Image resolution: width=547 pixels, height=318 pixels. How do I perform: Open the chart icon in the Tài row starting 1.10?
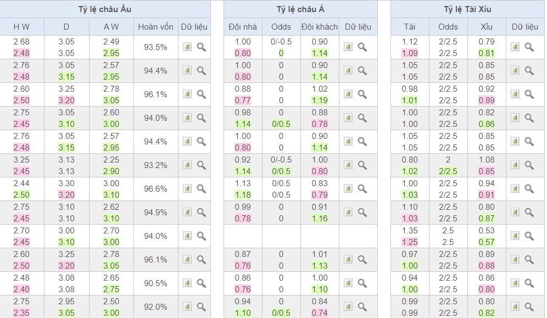point(515,213)
